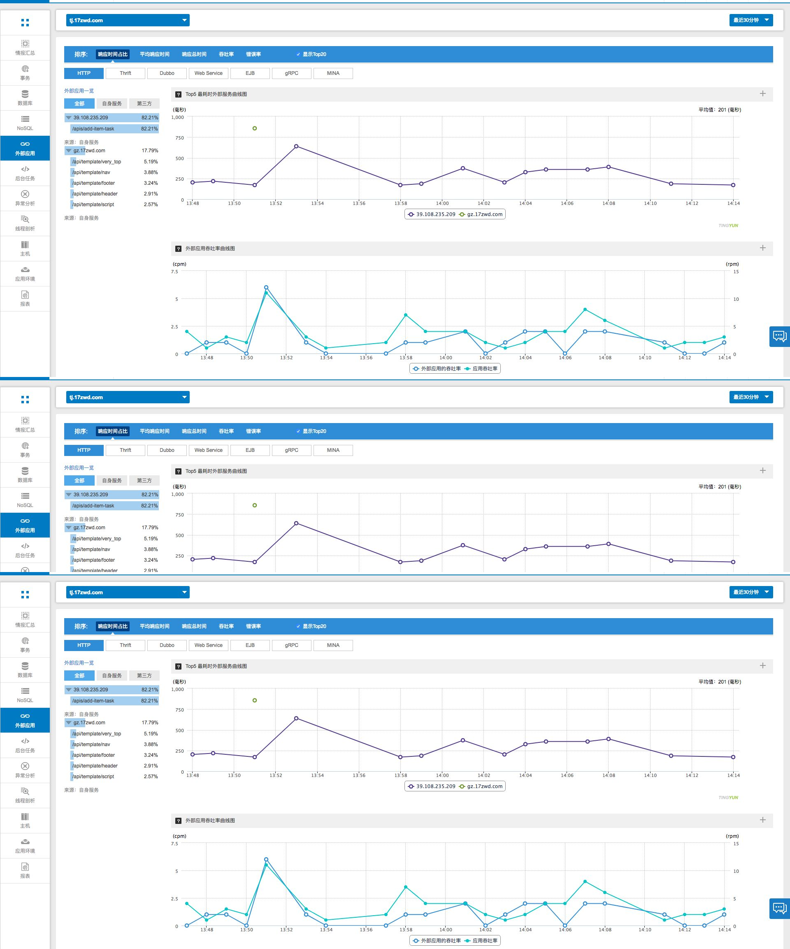The height and width of the screenshot is (949, 790).
Task: Select /apis/add-item-task percentage bar in topmost list
Action: click(x=115, y=129)
